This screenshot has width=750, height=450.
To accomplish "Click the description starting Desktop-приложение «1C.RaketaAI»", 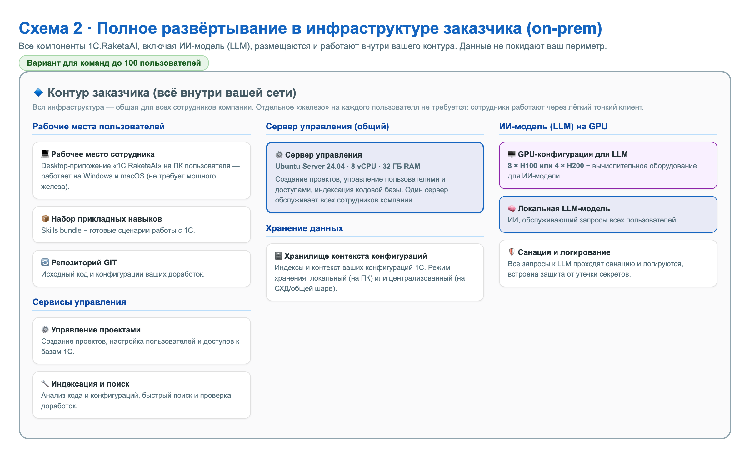I will pos(141,176).
